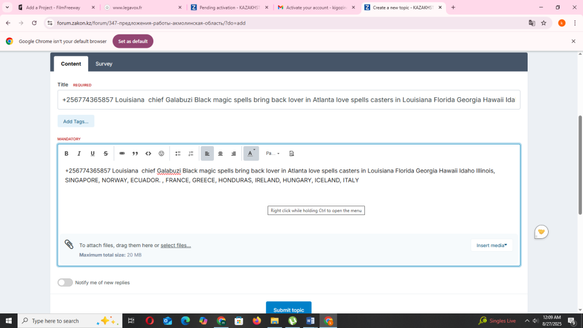Open the Insert media dropdown
583x328 pixels.
(491, 245)
